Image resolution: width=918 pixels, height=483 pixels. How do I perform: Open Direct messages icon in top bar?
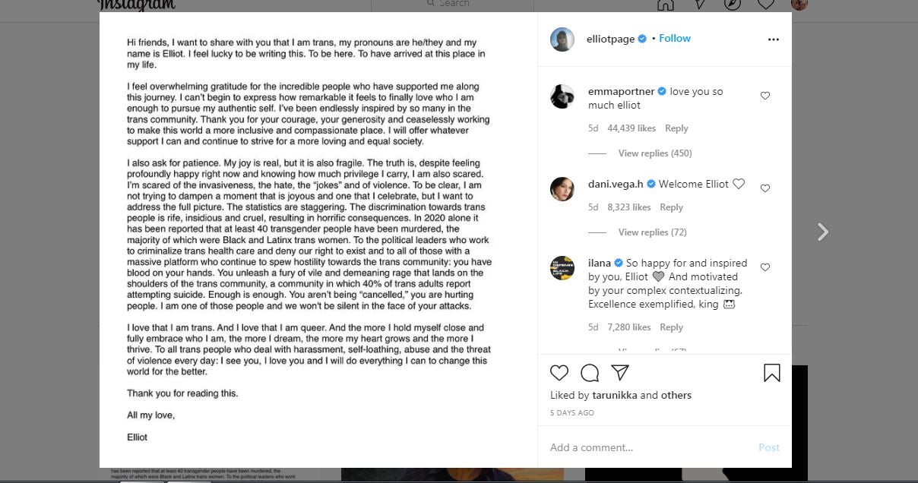pyautogui.click(x=699, y=5)
